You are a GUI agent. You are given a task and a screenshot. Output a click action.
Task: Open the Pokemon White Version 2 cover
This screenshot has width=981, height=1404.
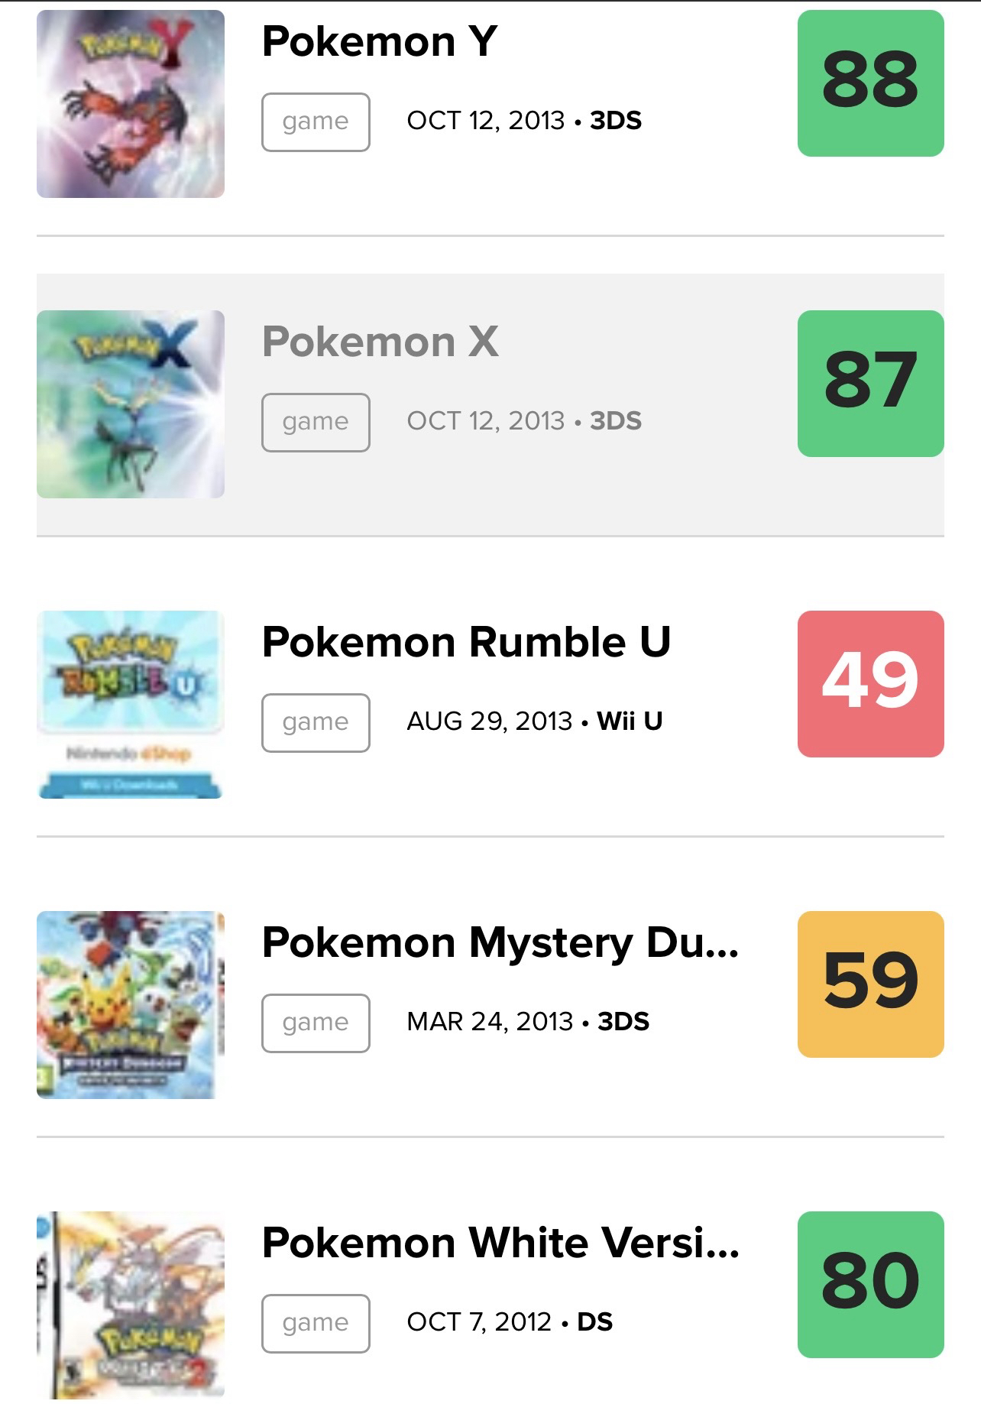pos(131,1305)
